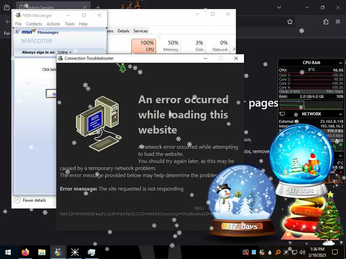Open the volume speaker tray icon
This screenshot has height=259, width=346.
(302, 252)
